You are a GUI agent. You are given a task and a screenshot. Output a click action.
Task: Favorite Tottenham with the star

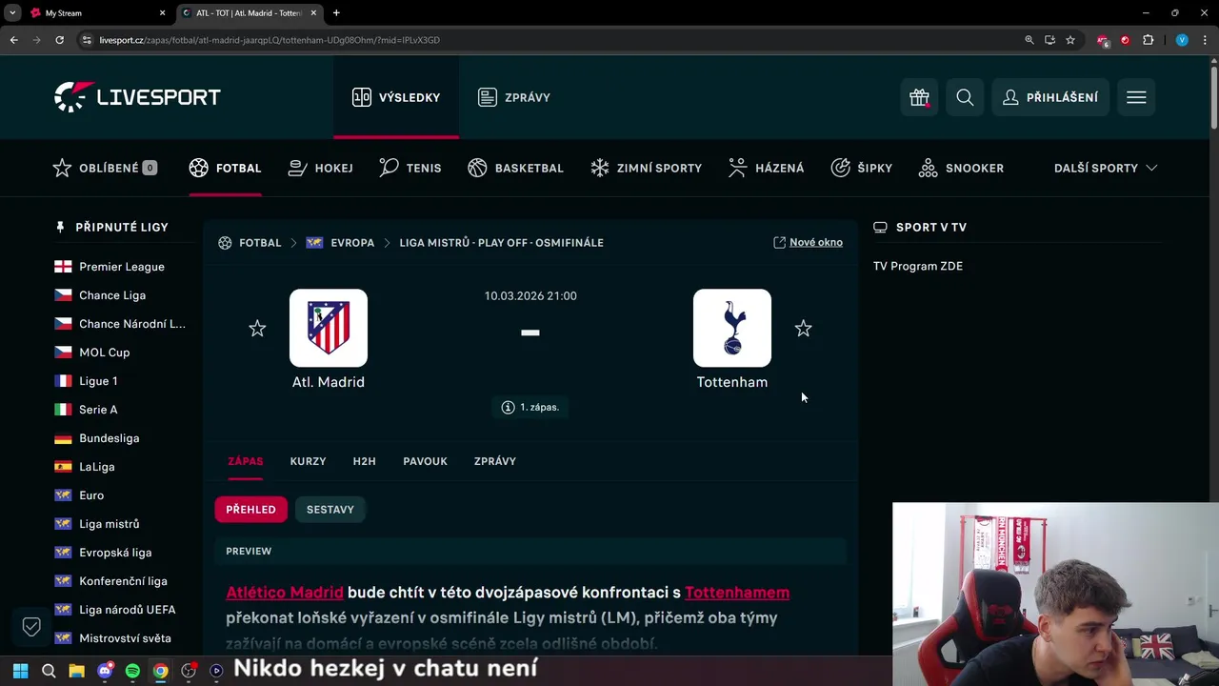click(803, 329)
